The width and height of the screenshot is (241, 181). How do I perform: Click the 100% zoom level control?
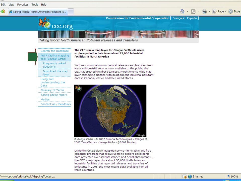tap(233, 176)
